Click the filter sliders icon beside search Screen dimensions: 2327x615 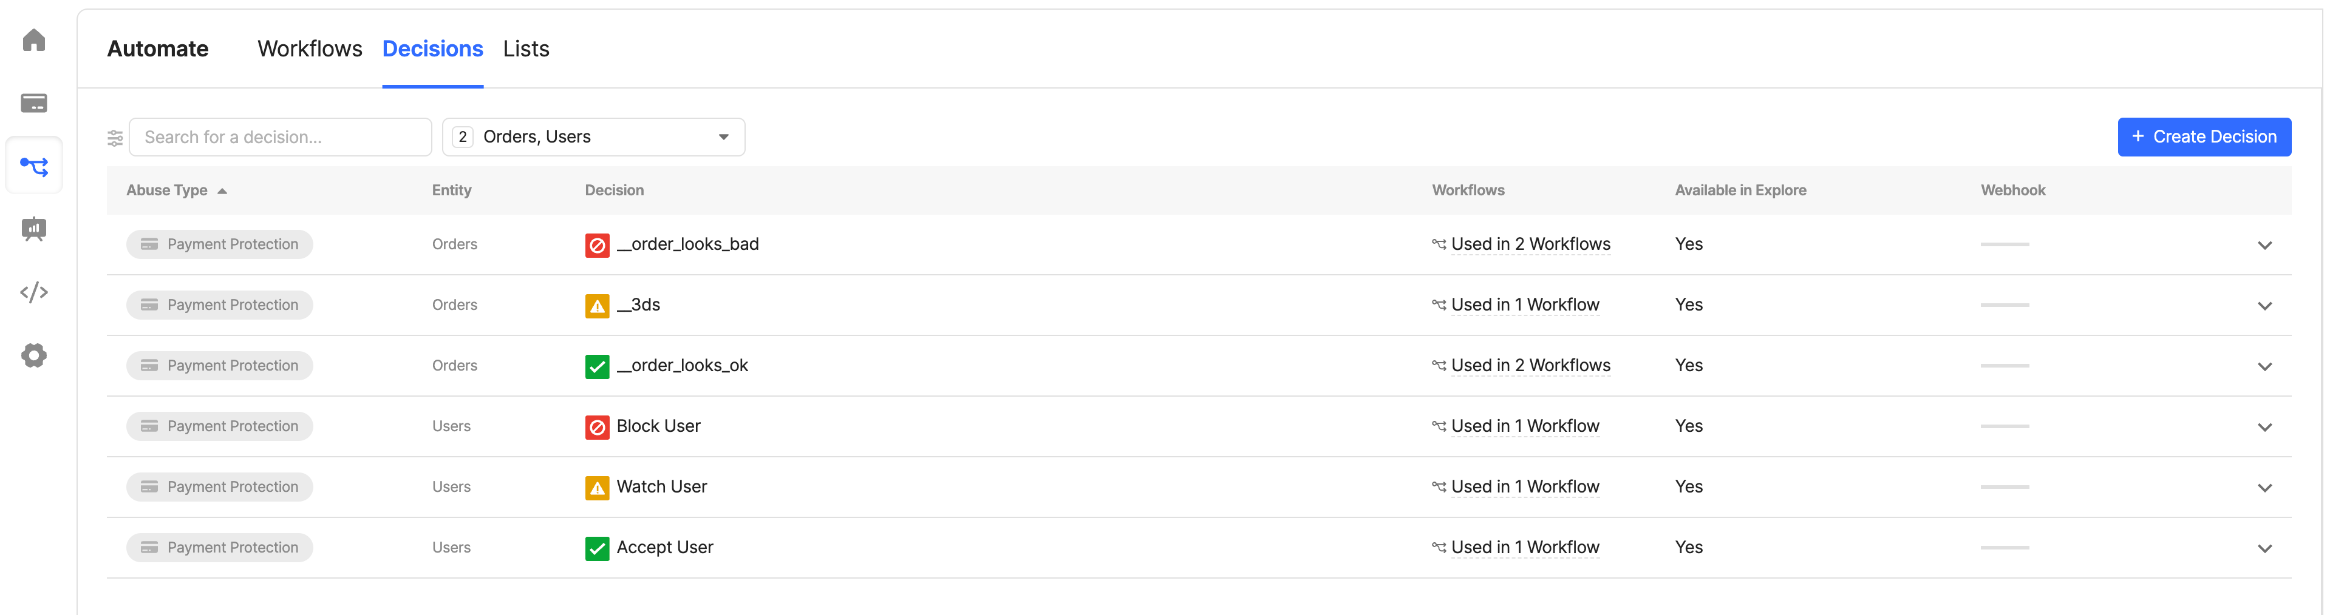tap(115, 137)
